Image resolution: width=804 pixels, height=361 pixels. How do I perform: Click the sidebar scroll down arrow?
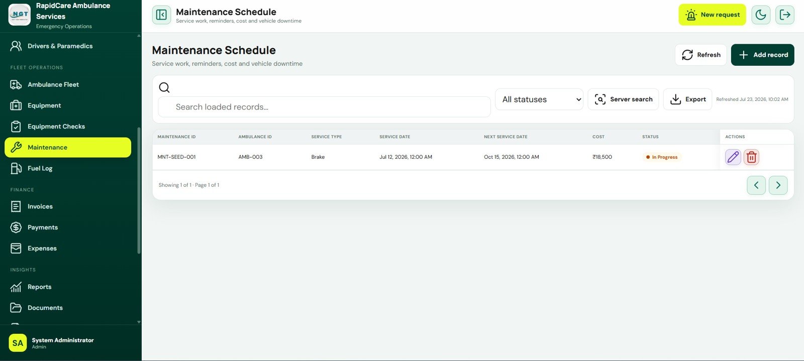click(x=139, y=322)
